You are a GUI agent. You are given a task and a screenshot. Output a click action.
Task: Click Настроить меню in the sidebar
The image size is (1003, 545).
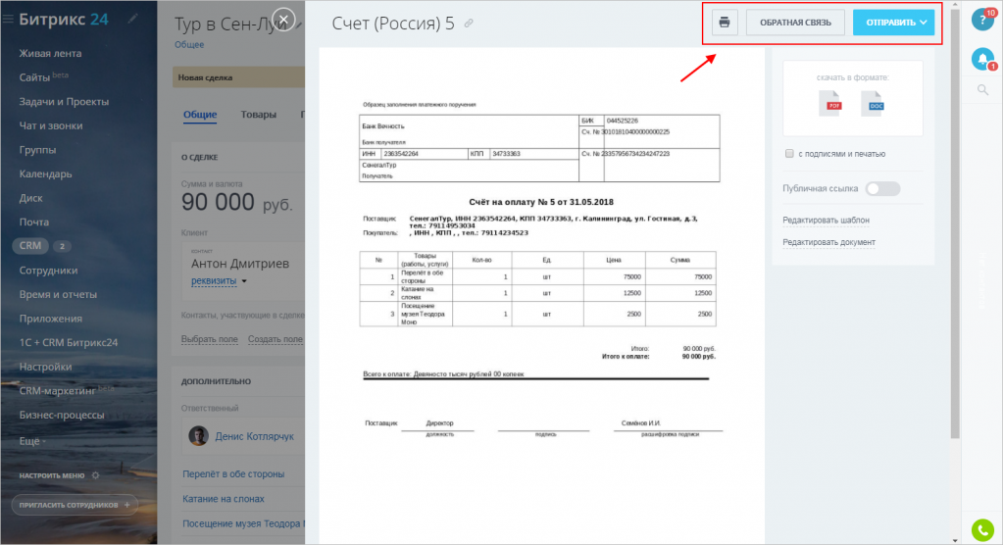pyautogui.click(x=52, y=476)
